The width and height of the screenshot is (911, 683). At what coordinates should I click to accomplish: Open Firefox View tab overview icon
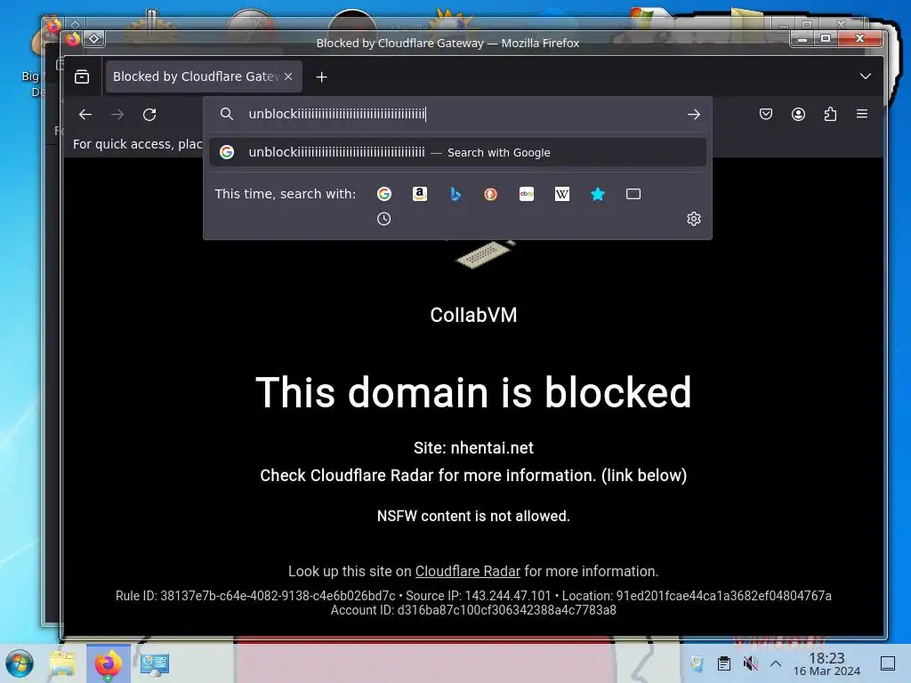pyautogui.click(x=82, y=76)
